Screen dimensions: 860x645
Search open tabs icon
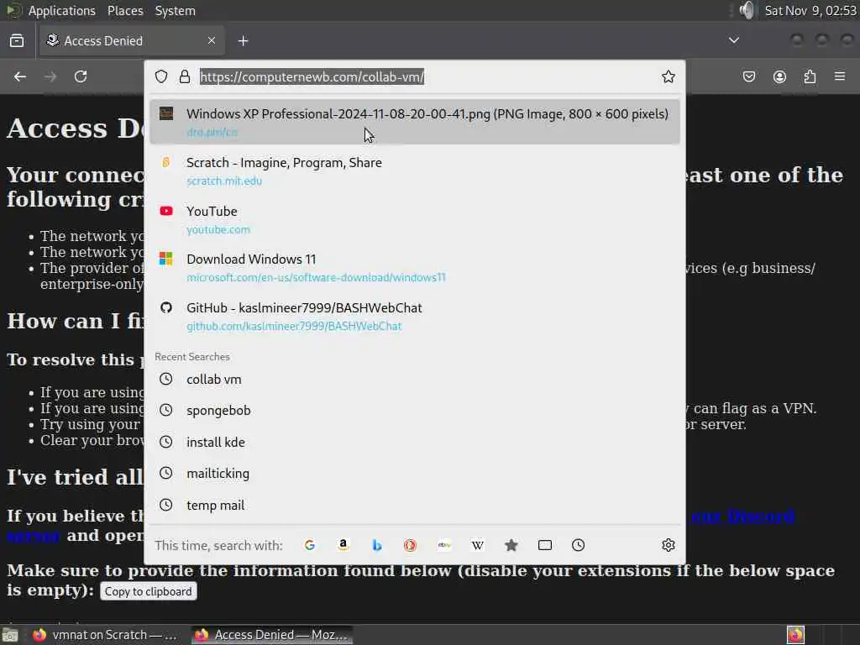coord(544,545)
